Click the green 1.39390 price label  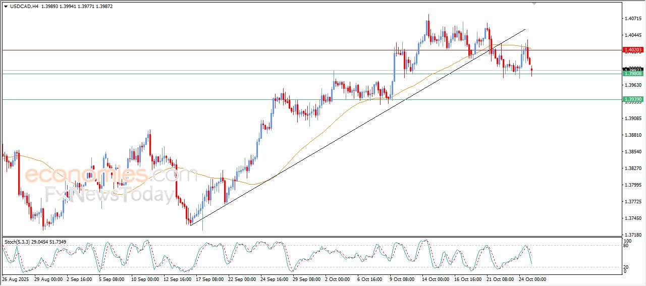633,99
